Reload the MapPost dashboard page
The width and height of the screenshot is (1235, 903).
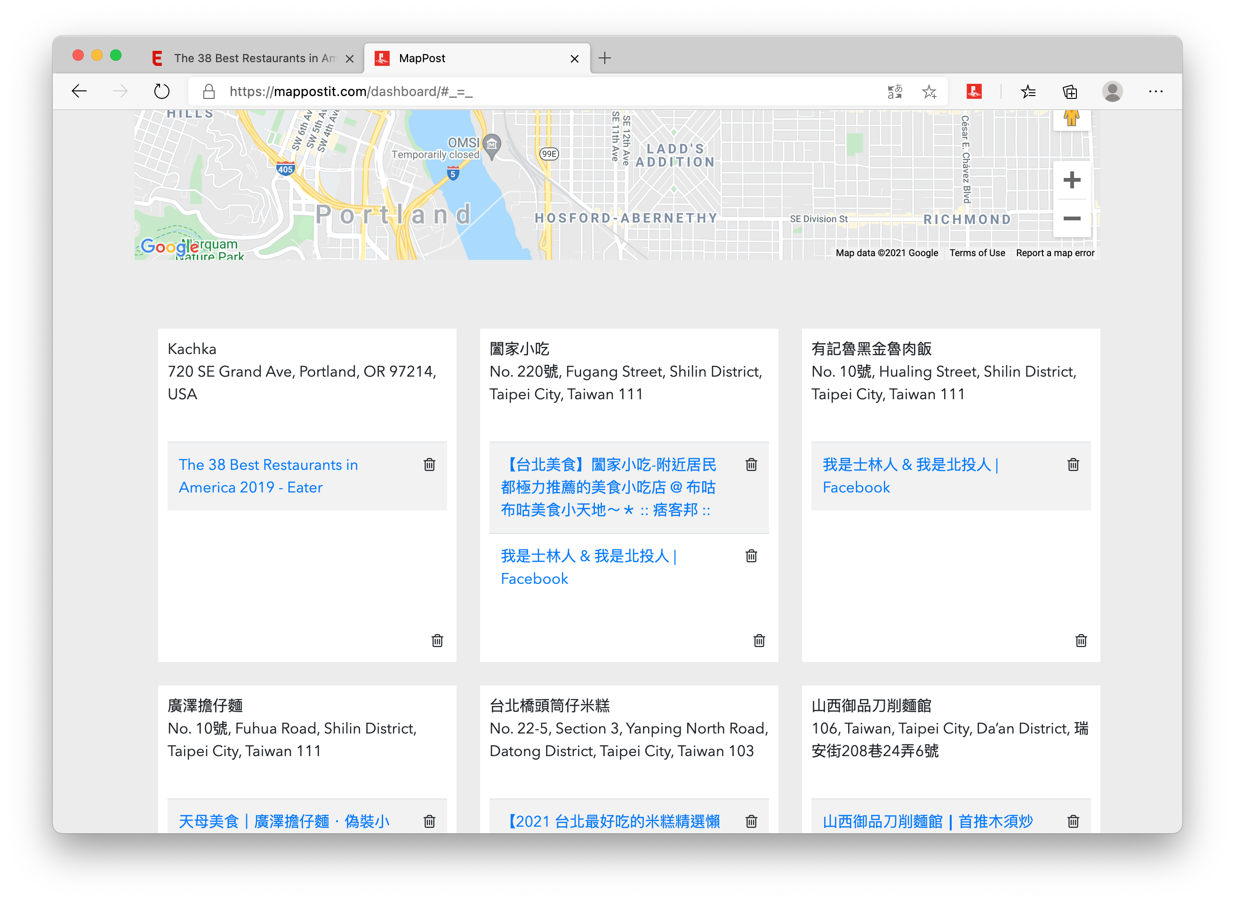(161, 91)
